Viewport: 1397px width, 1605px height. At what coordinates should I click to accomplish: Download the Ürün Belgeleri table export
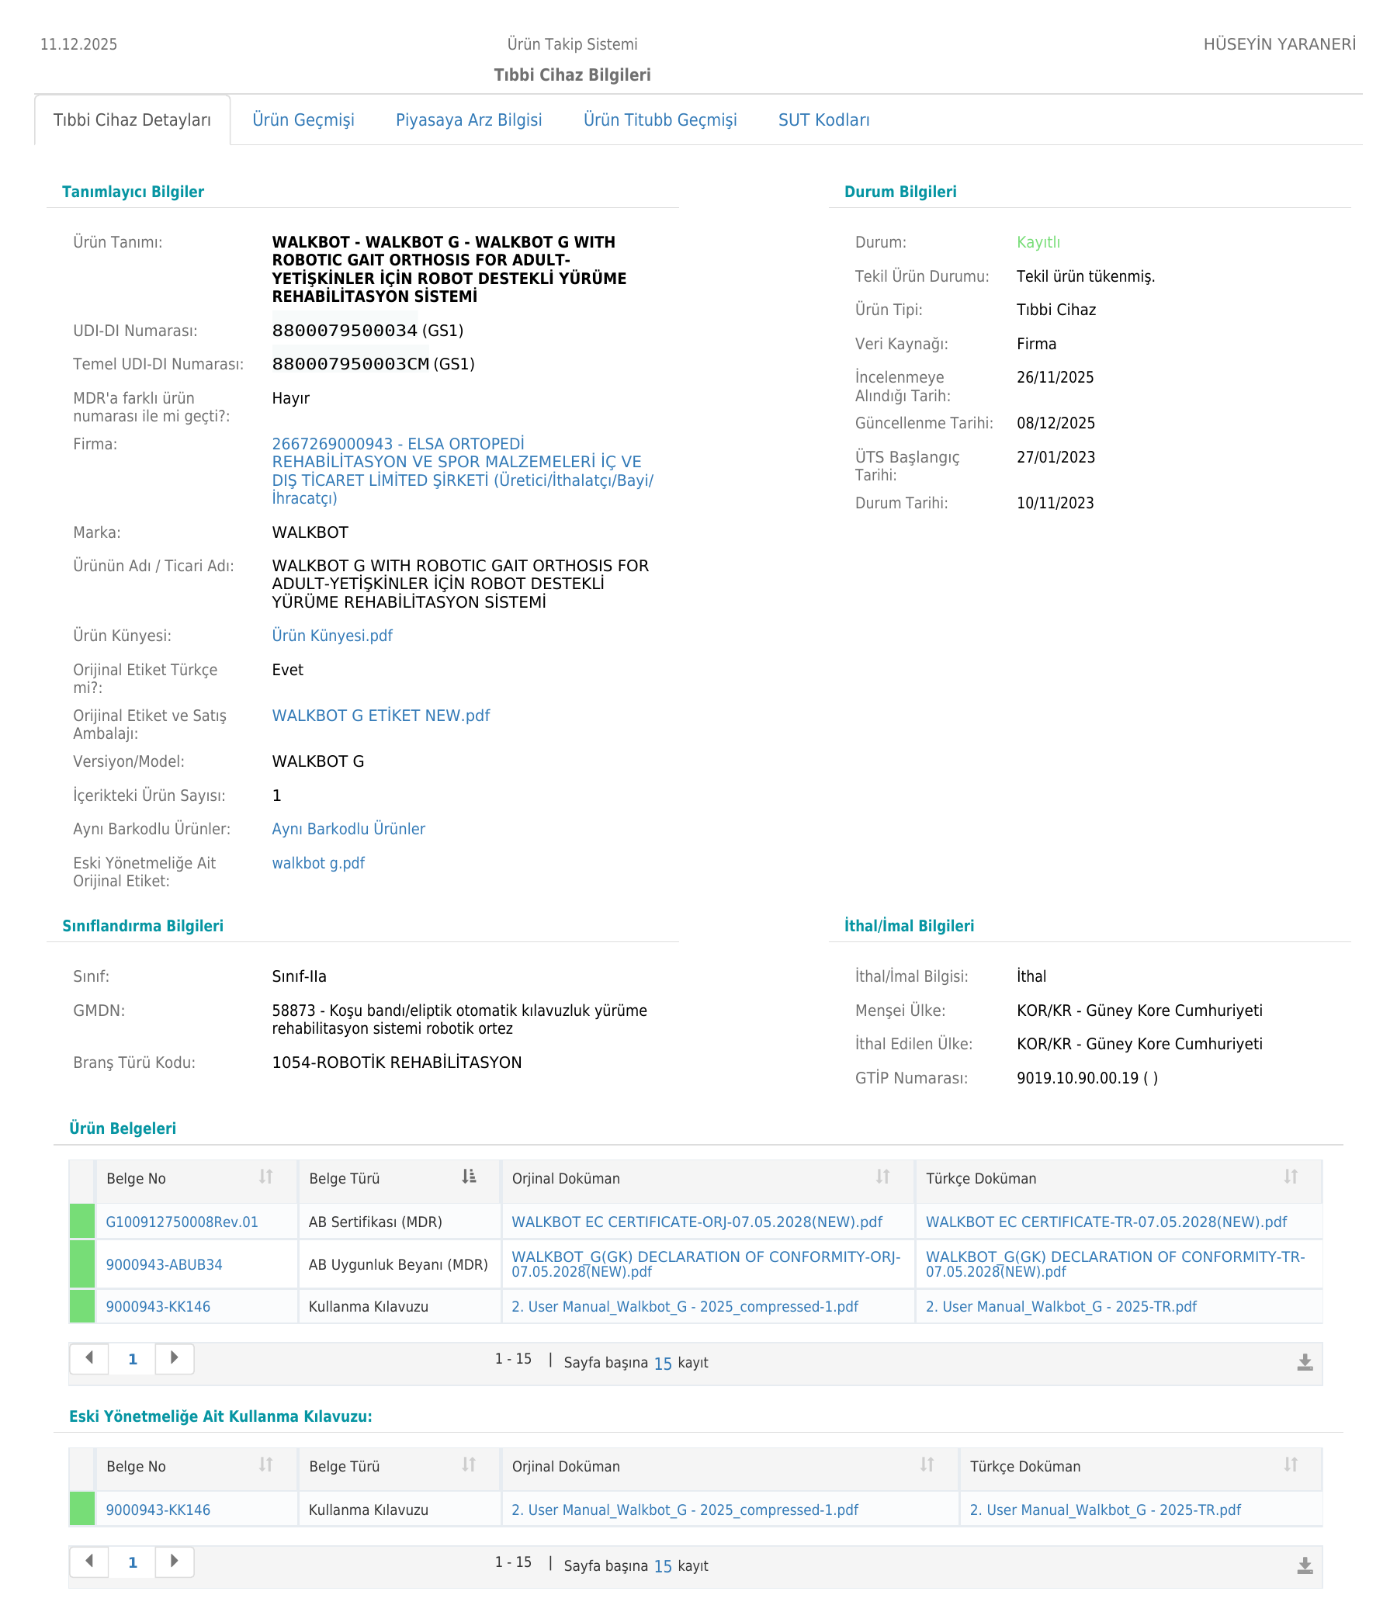point(1305,1363)
